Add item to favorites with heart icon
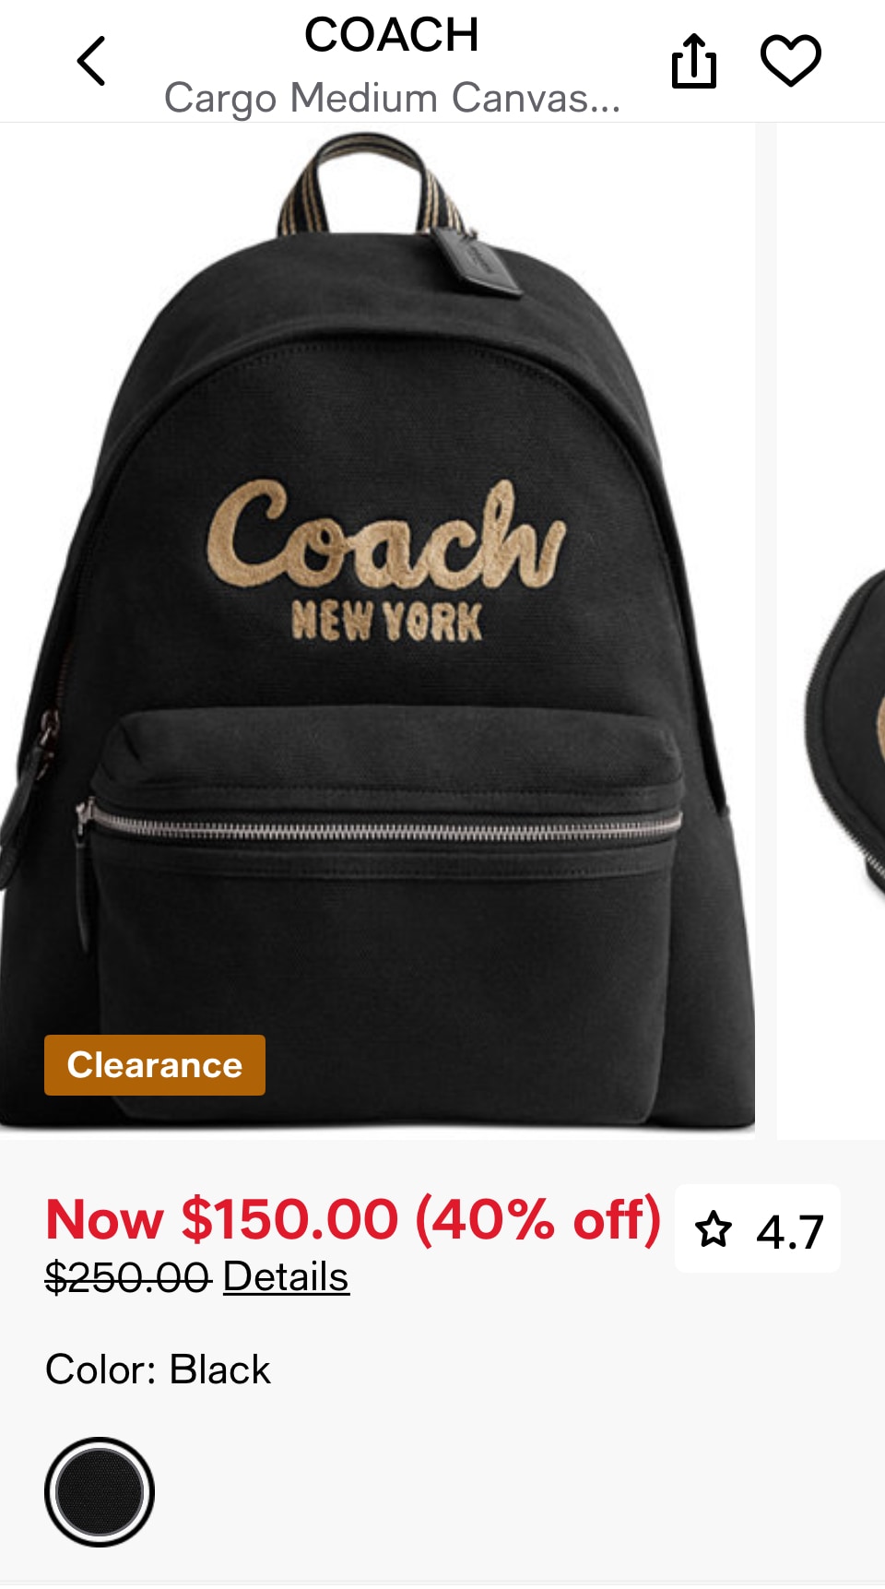 tap(790, 60)
